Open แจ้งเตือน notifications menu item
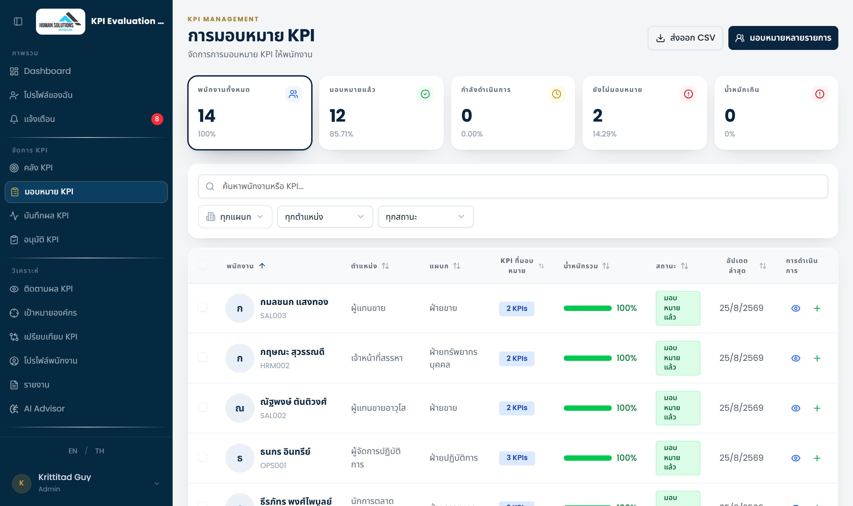This screenshot has height=506, width=853. (86, 119)
